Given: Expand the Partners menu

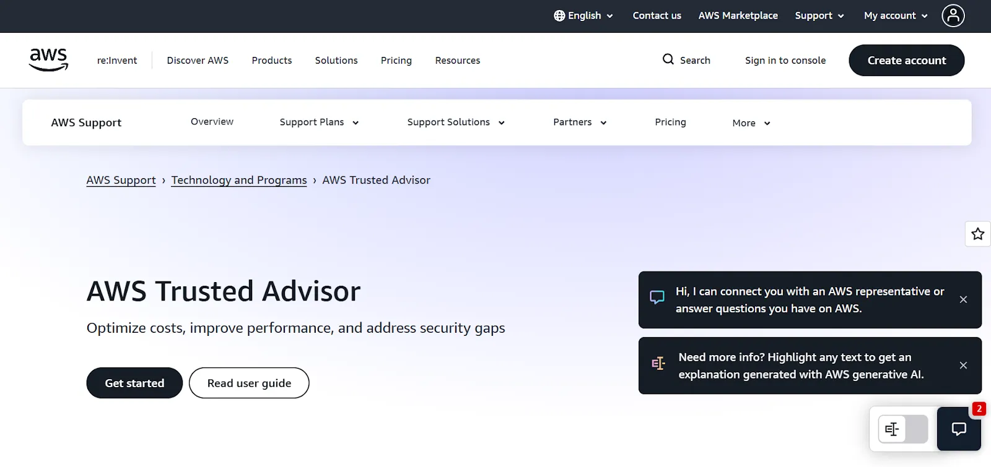Looking at the screenshot, I should tap(580, 122).
